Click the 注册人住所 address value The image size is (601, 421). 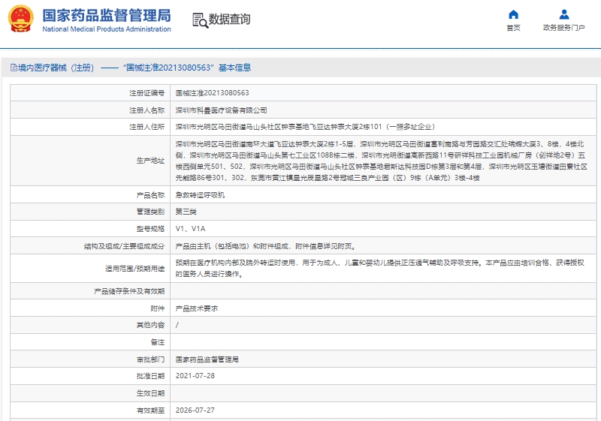point(306,127)
